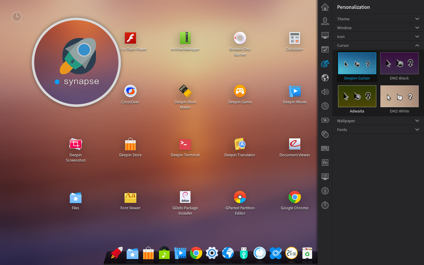The width and height of the screenshot is (424, 265).
Task: Open the Home icon in the settings sidebar
Action: coord(325,7)
